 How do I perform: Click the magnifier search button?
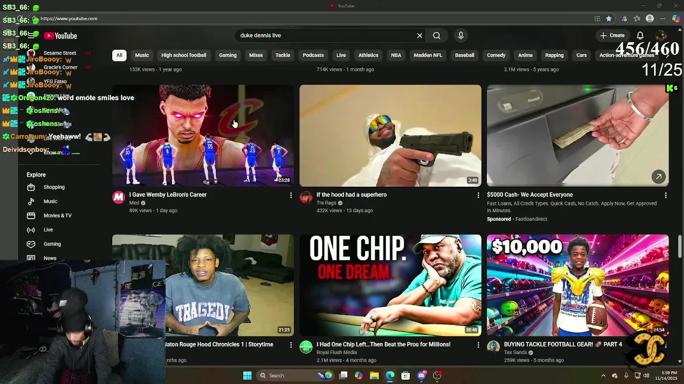coord(437,36)
